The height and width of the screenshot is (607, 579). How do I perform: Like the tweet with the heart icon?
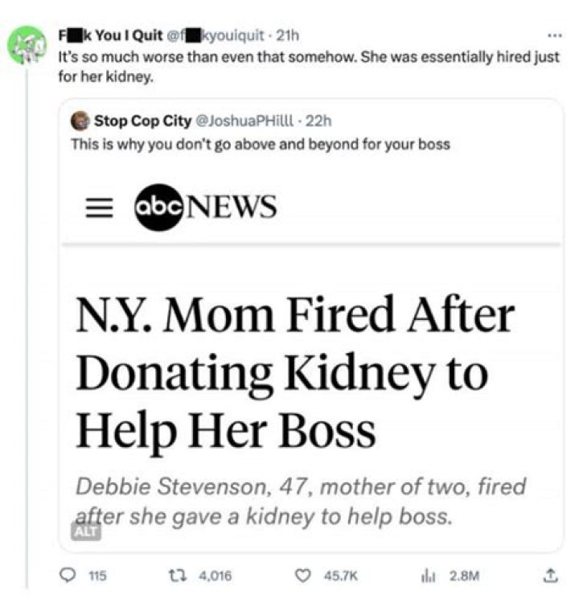coord(303,576)
